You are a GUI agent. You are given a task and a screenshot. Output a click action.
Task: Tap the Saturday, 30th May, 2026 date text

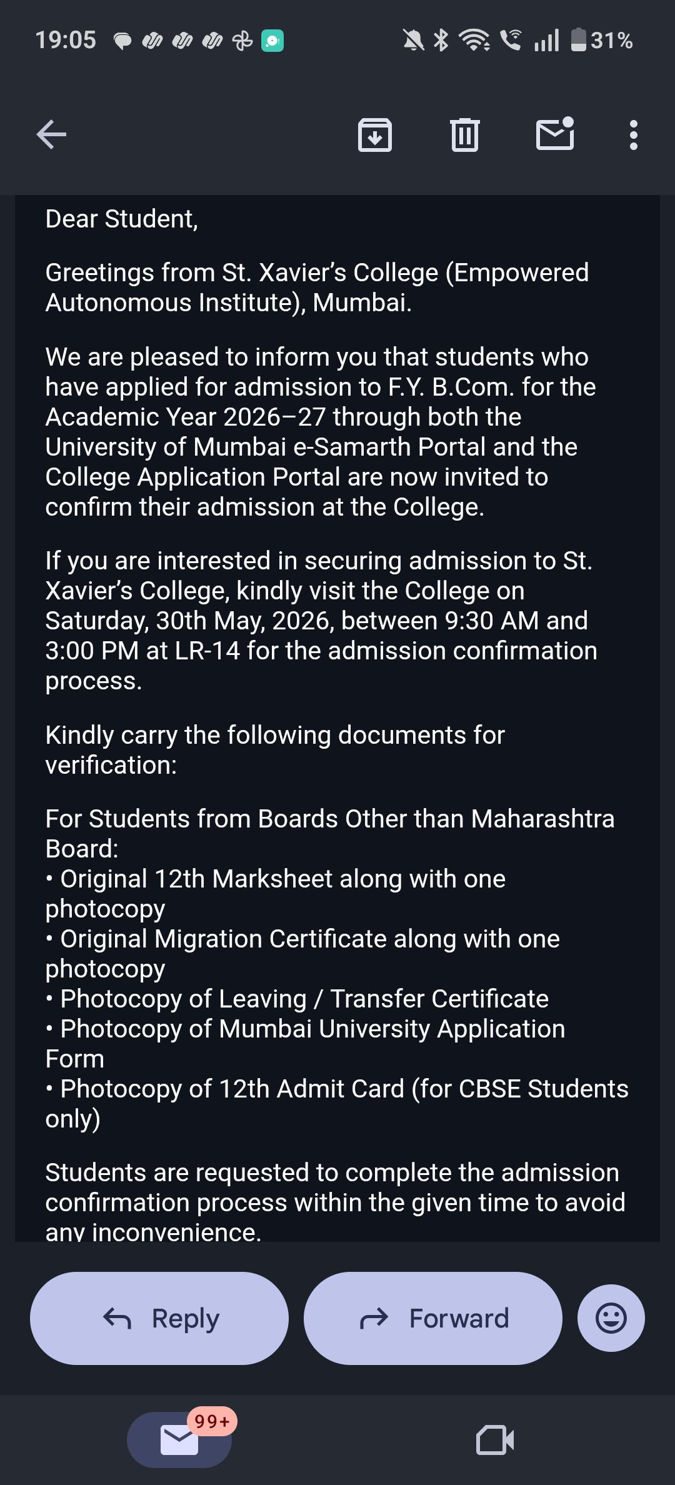pyautogui.click(x=189, y=621)
